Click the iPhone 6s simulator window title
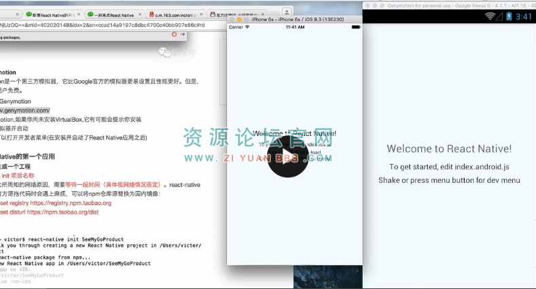Screen dimensions: 536x289 [298, 20]
